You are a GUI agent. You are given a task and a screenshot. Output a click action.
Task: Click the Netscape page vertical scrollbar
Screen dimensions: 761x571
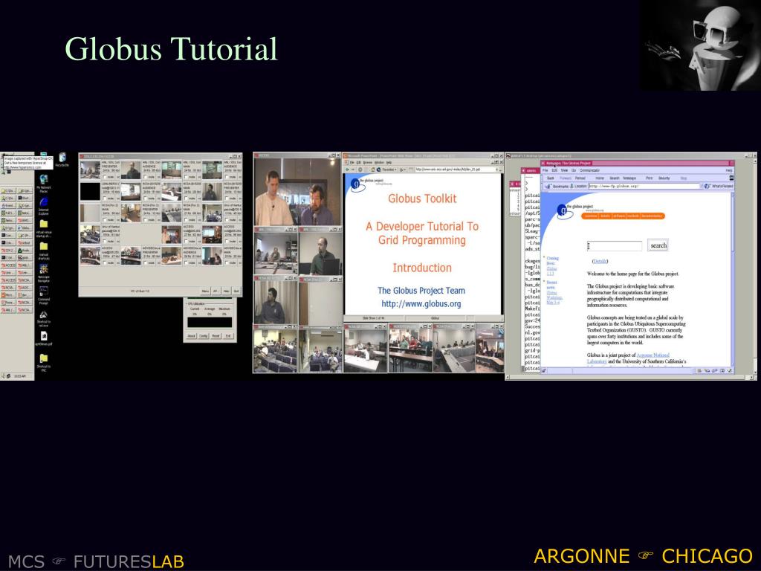tap(732, 280)
